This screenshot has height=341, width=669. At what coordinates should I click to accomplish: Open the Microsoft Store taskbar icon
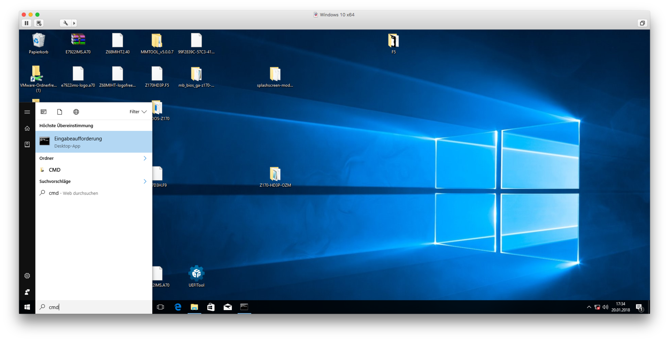211,307
